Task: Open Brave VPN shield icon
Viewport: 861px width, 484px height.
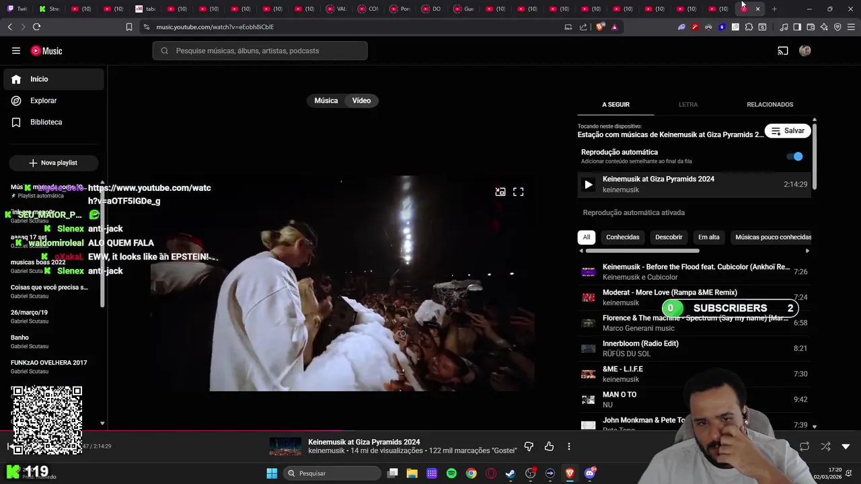Action: pos(837,27)
